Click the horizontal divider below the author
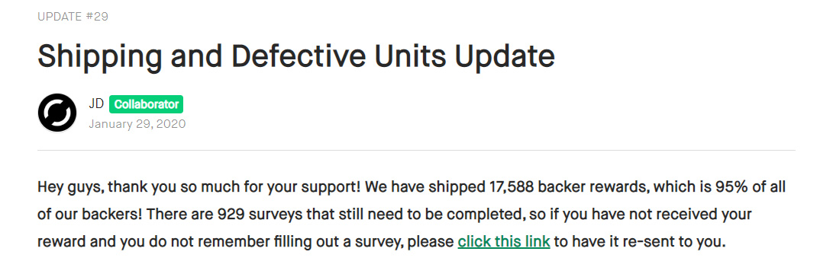 click(x=417, y=151)
